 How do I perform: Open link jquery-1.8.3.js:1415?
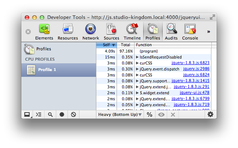pos(190,81)
